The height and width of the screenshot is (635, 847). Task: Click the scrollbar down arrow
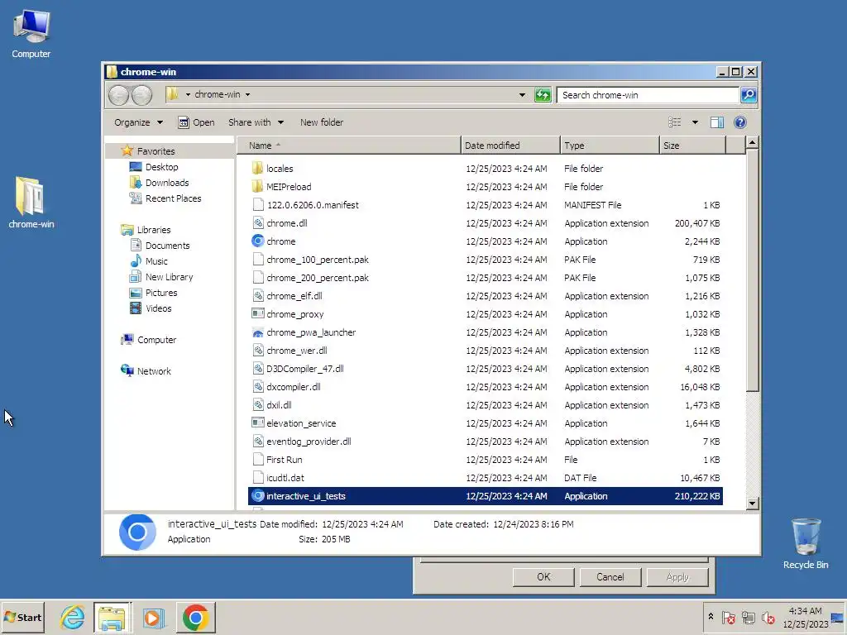point(752,504)
